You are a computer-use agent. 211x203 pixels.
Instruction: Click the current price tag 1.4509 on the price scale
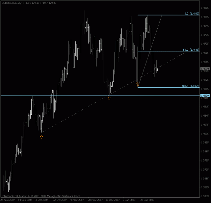pos(205,69)
